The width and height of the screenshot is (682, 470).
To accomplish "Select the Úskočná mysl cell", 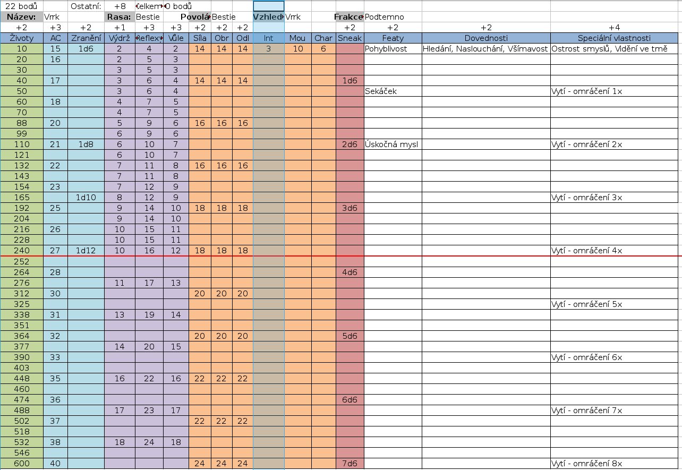I will point(393,144).
